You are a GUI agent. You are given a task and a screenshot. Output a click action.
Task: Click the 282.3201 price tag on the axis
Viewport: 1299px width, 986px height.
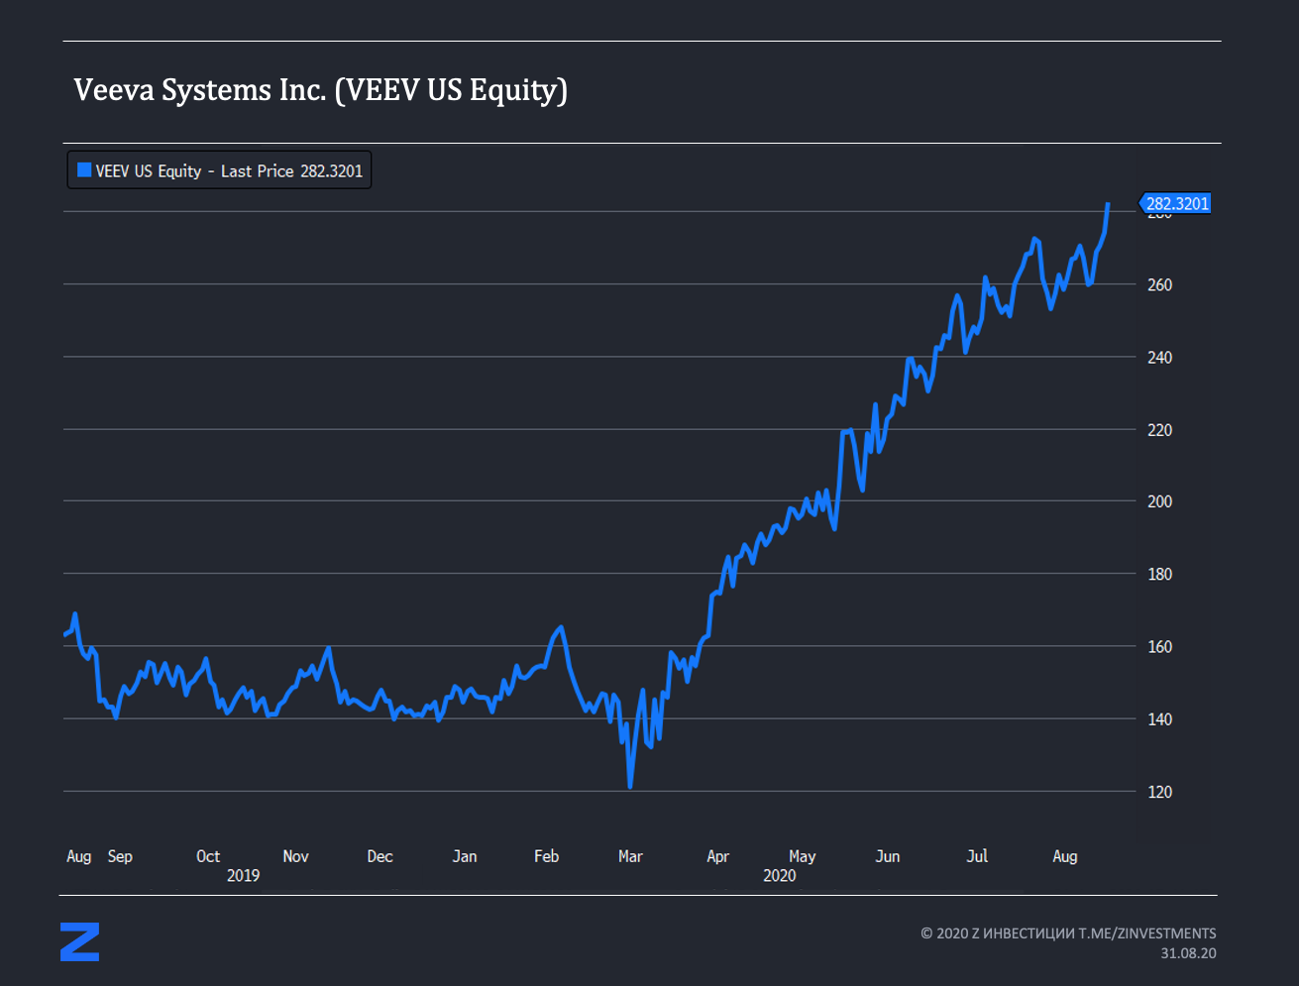tap(1175, 204)
